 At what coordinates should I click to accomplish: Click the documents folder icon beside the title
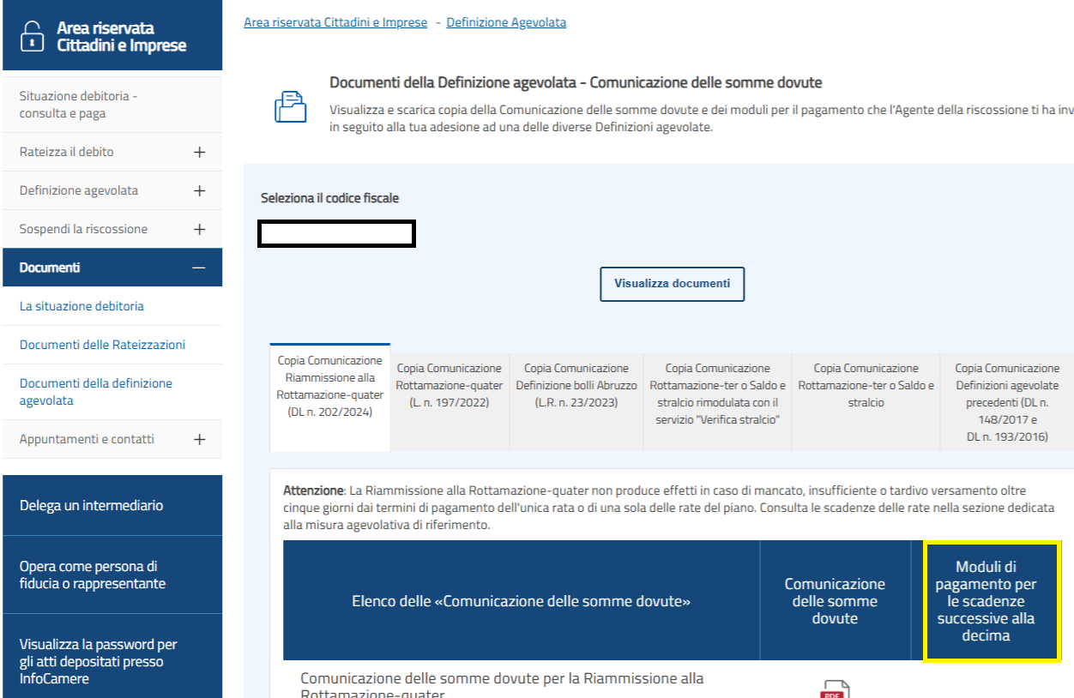click(289, 106)
